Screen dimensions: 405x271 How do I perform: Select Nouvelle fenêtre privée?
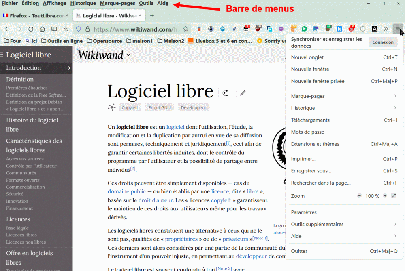point(344,81)
